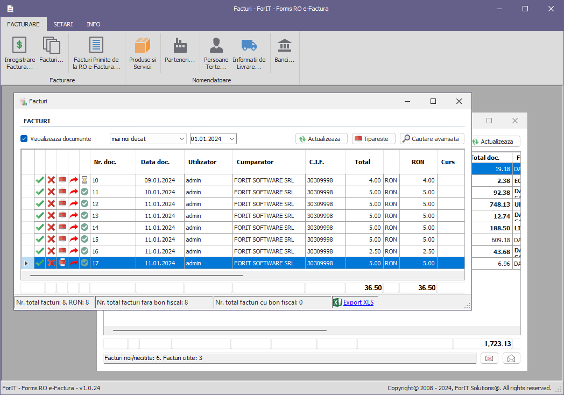The width and height of the screenshot is (564, 395).
Task: Open Produse si Servicii catalog
Action: pos(143,53)
